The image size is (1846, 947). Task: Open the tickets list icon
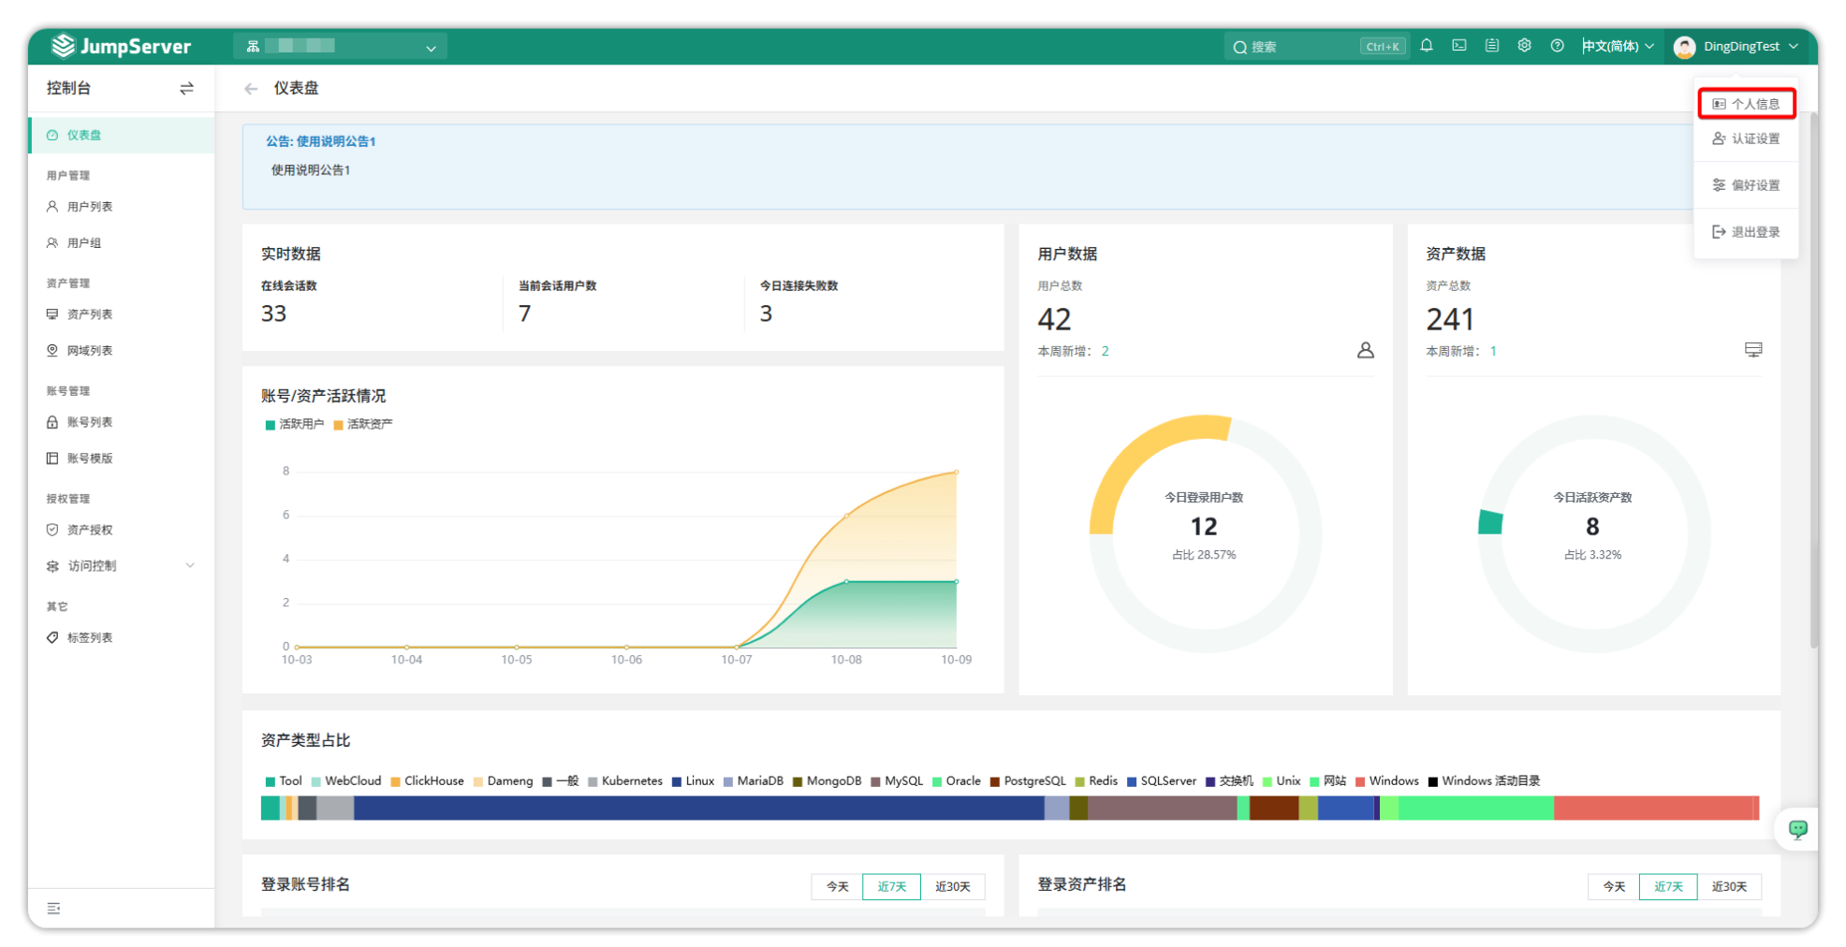pos(1492,46)
